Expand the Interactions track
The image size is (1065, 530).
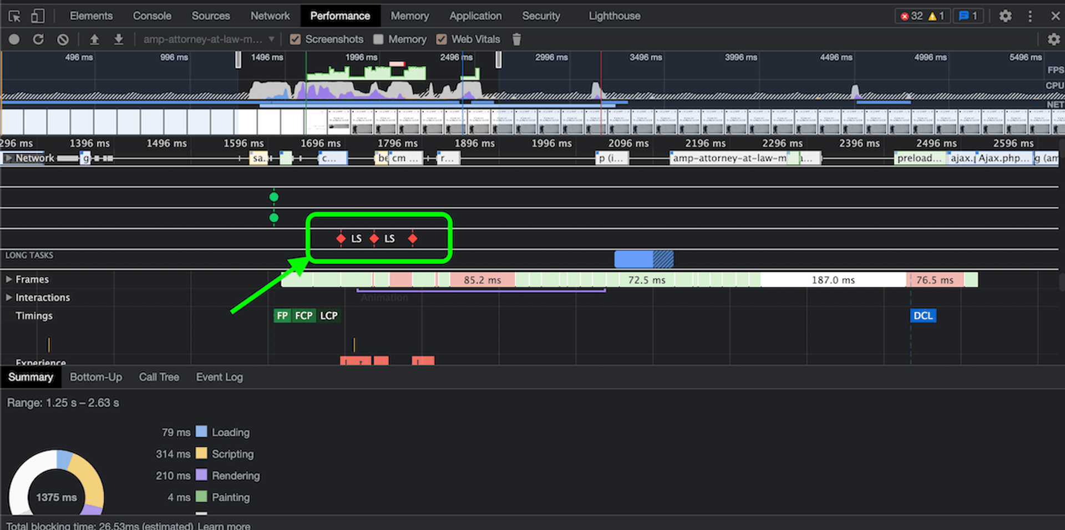[x=9, y=297]
